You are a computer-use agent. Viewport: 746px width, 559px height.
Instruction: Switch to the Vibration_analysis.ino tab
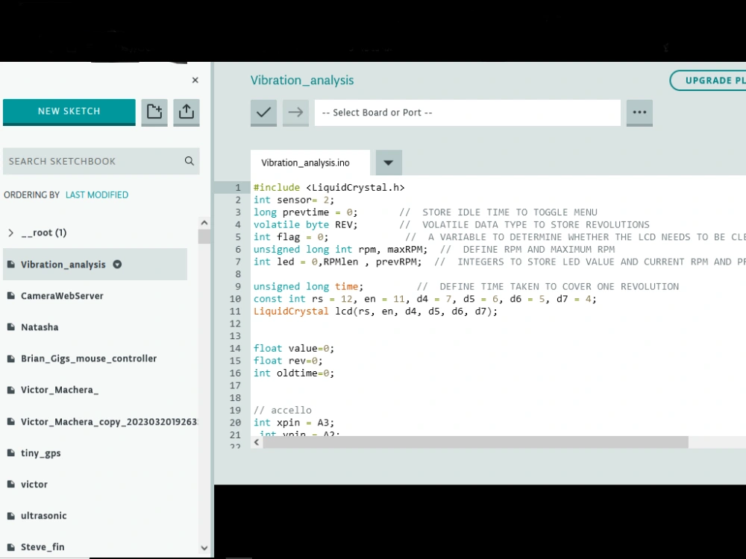coord(307,162)
